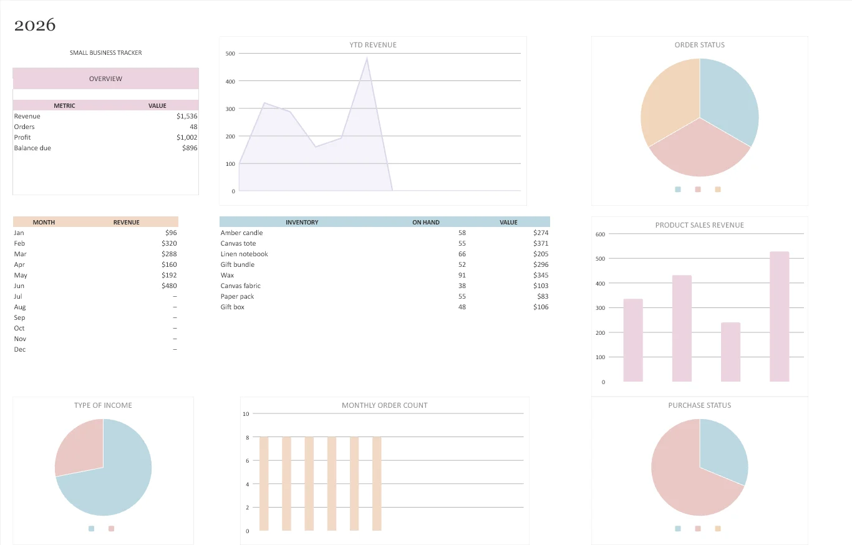The width and height of the screenshot is (852, 545).
Task: Select the "METRIC" column header
Action: pyautogui.click(x=64, y=105)
